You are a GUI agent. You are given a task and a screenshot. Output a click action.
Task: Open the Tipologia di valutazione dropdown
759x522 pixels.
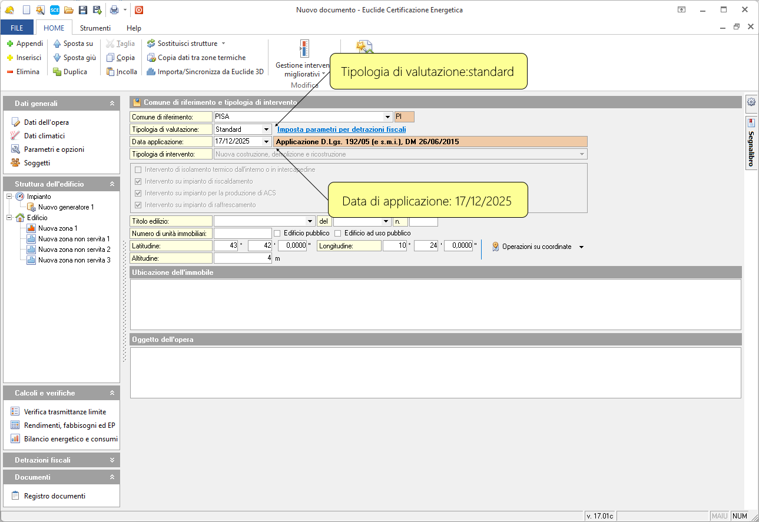[266, 129]
